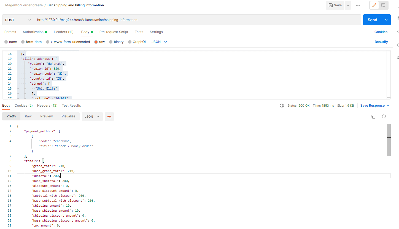The image size is (399, 229).
Task: Click the "payment_methods" key line
Action: (42, 131)
